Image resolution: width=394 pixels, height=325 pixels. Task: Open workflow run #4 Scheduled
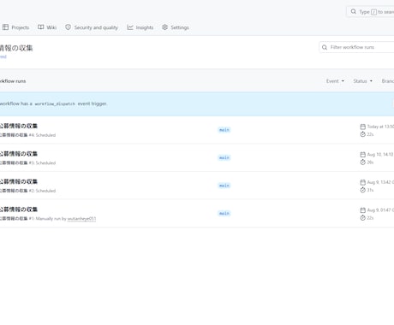pos(19,126)
